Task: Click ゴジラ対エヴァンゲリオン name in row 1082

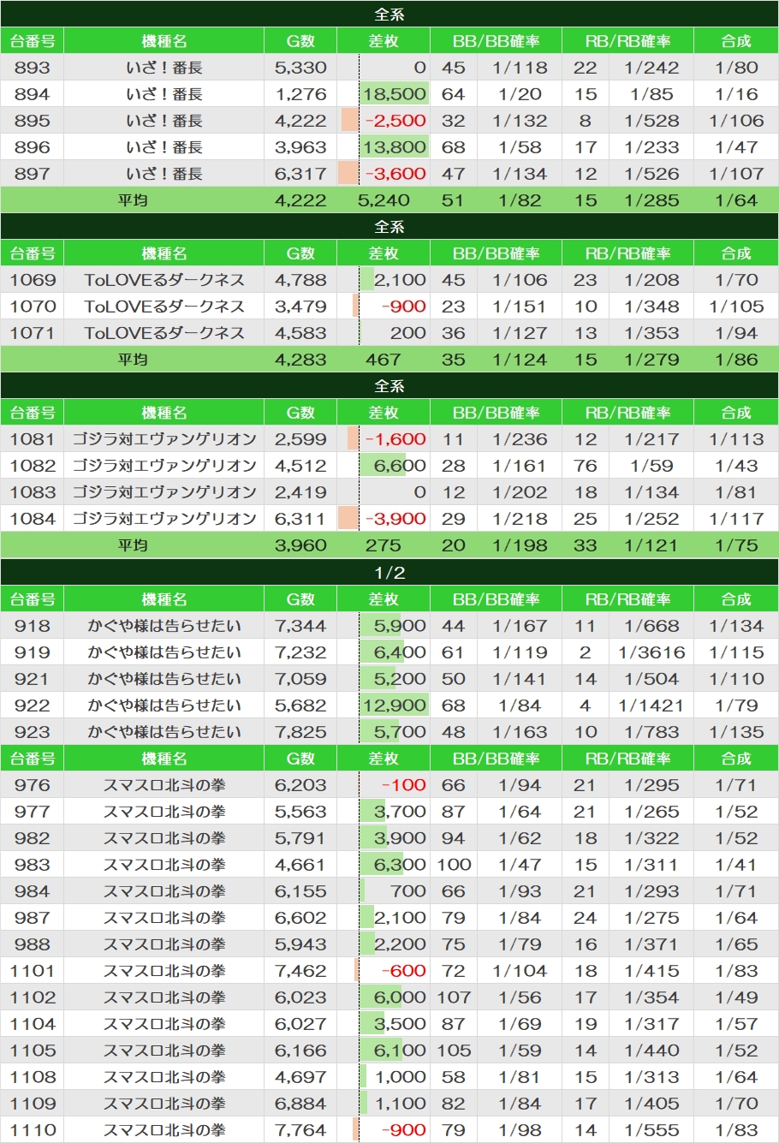Action: point(164,466)
